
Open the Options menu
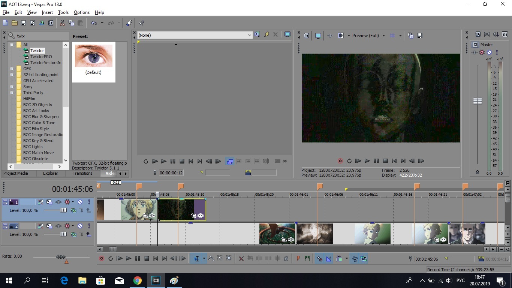click(81, 12)
